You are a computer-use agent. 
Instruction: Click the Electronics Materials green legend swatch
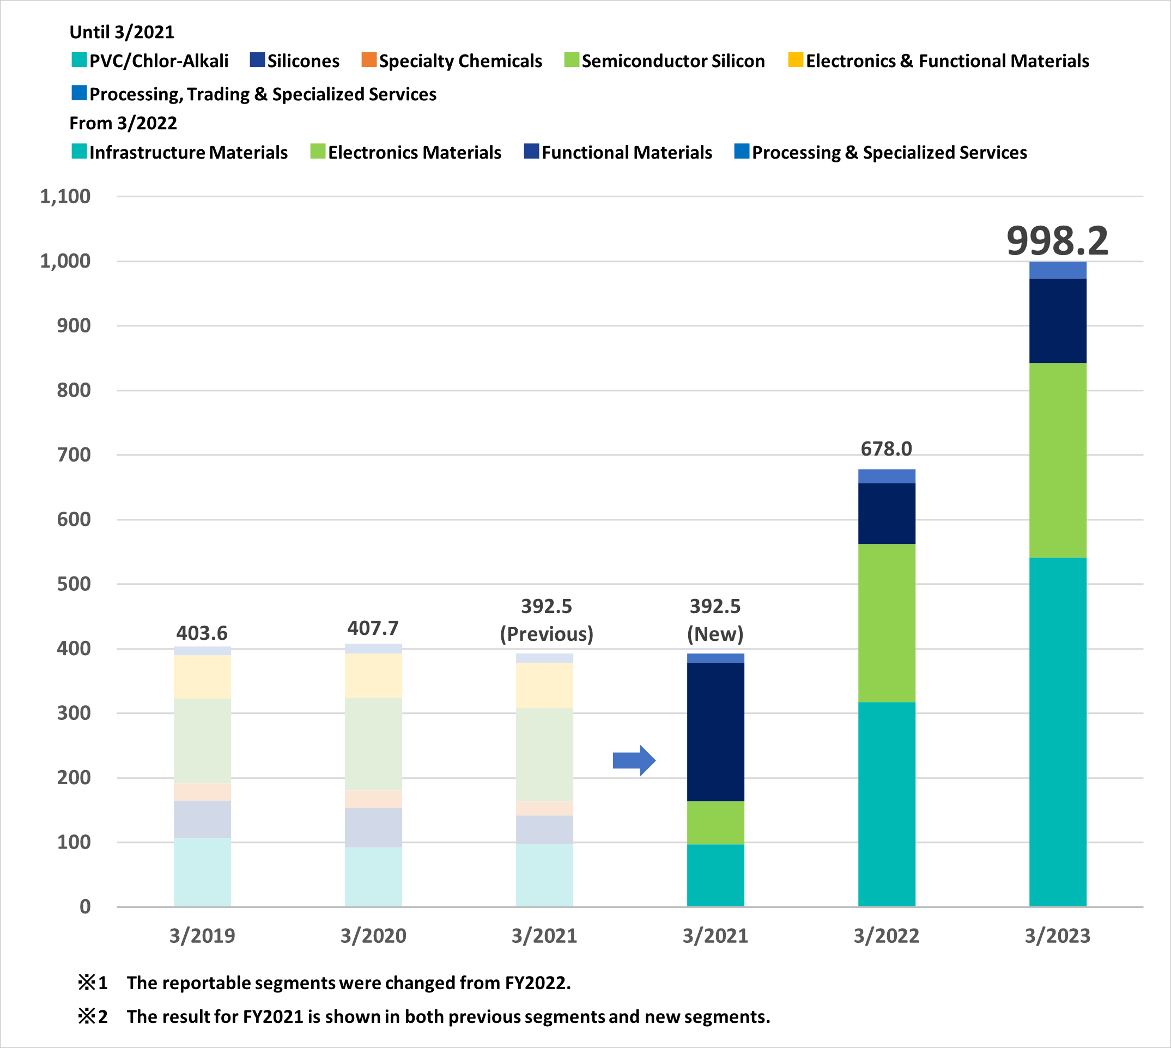point(318,151)
